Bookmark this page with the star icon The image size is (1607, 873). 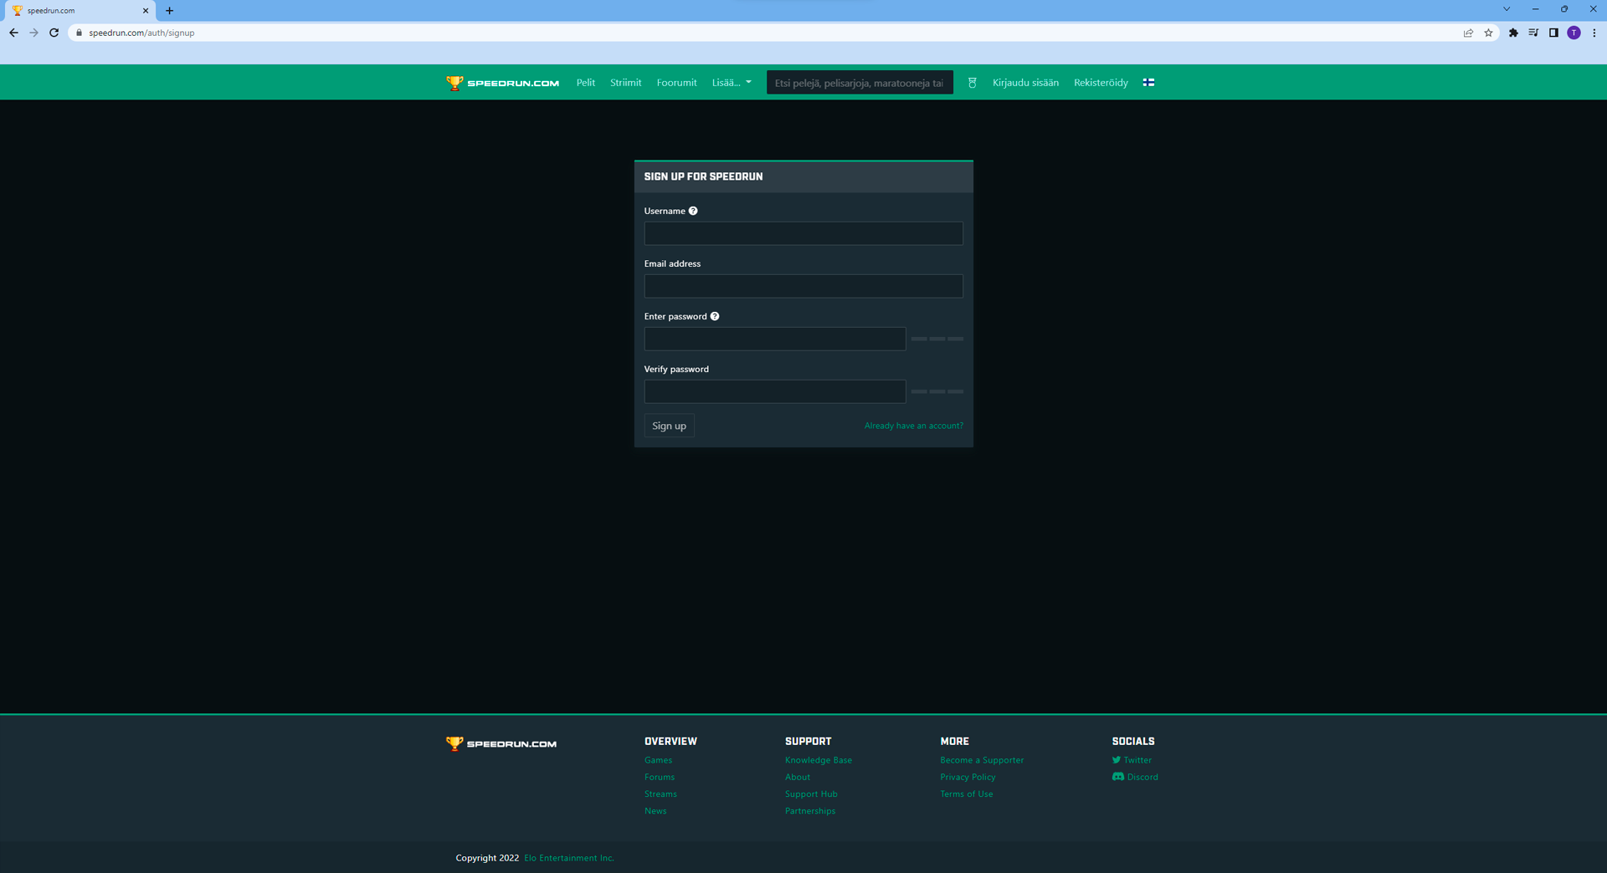[x=1488, y=33]
